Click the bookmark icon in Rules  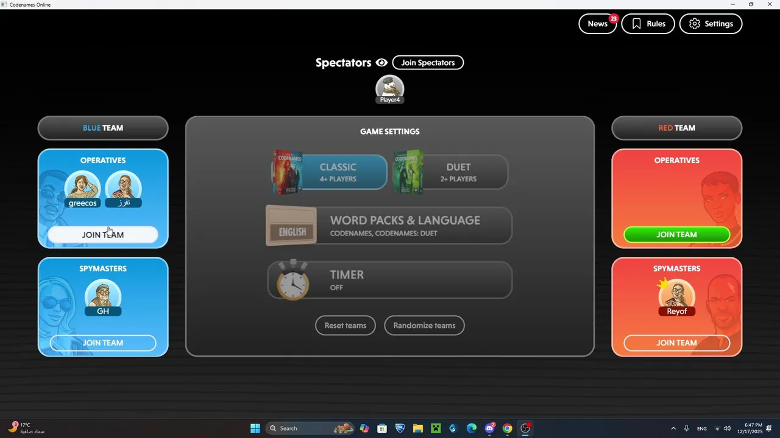tap(637, 24)
